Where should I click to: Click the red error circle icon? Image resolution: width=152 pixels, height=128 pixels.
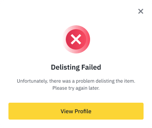[x=76, y=39]
